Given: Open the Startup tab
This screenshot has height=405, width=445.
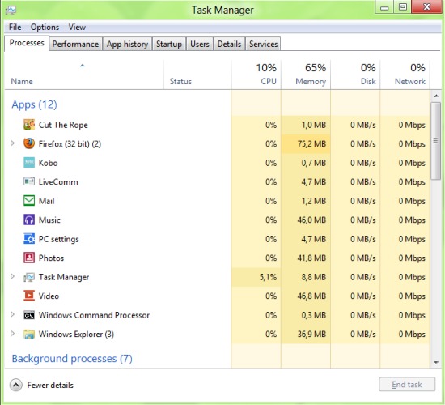Looking at the screenshot, I should (x=169, y=44).
